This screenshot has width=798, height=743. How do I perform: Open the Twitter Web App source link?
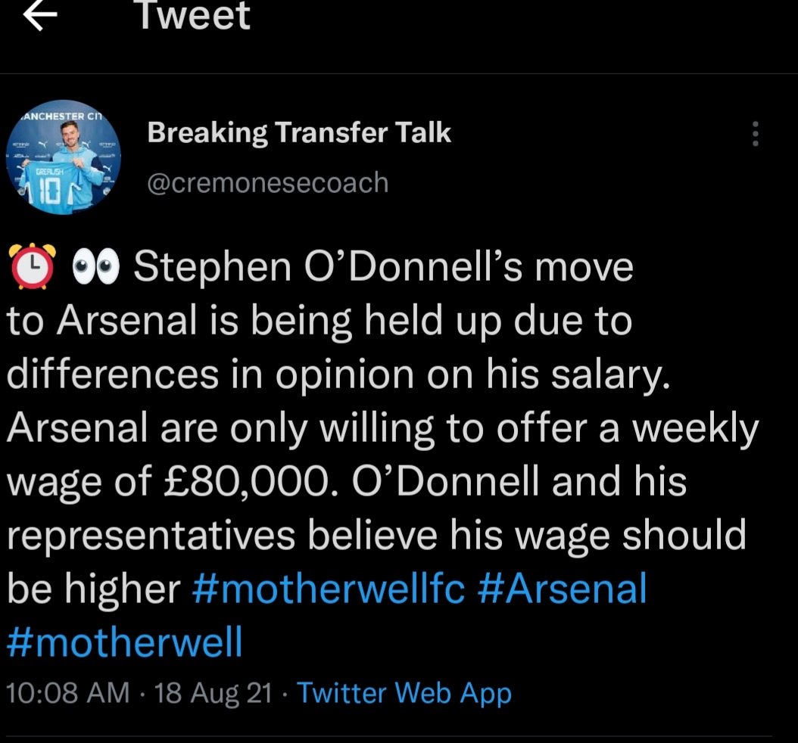pos(404,693)
